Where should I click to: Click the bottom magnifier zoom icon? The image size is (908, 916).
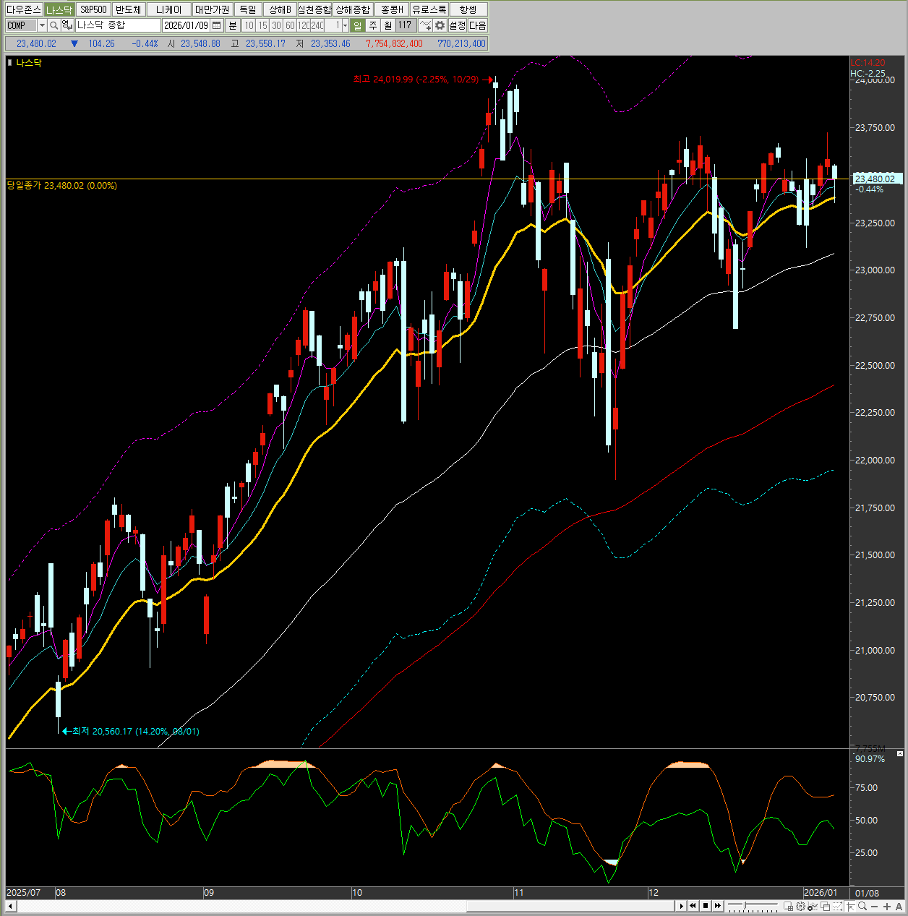point(862,906)
